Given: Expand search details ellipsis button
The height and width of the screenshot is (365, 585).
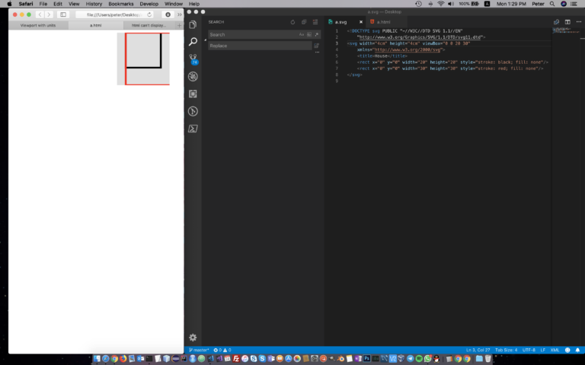Looking at the screenshot, I should point(317,52).
